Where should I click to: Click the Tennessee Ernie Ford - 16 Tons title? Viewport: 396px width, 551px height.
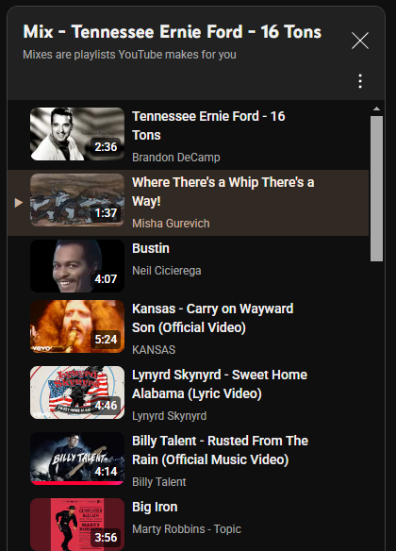208,125
